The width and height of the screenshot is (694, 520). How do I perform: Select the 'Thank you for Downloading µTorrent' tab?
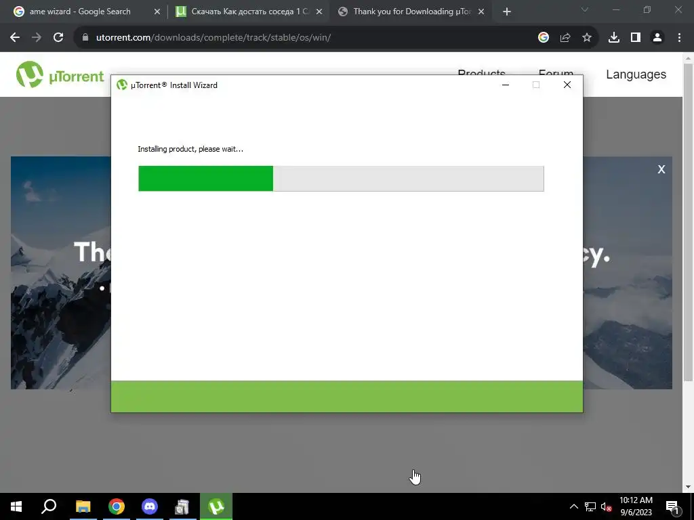coord(411,12)
